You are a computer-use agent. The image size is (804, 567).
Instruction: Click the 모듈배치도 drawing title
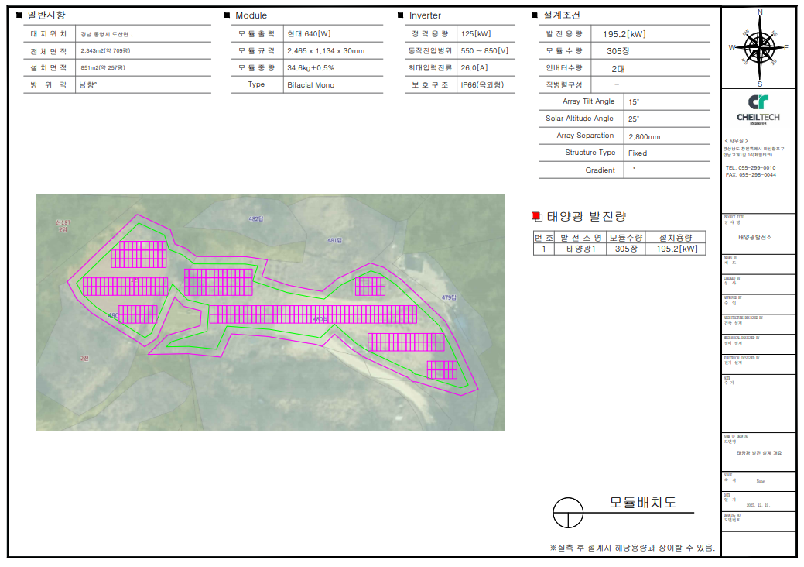click(642, 502)
